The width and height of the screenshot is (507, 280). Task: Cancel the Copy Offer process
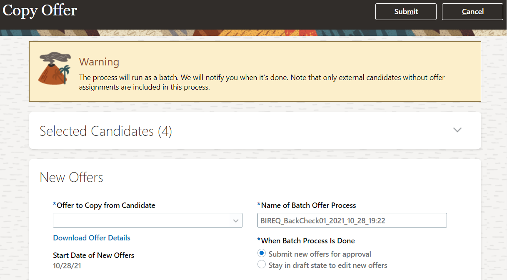[x=472, y=12]
